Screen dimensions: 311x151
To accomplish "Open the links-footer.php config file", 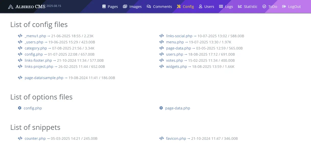I will click(38, 60).
